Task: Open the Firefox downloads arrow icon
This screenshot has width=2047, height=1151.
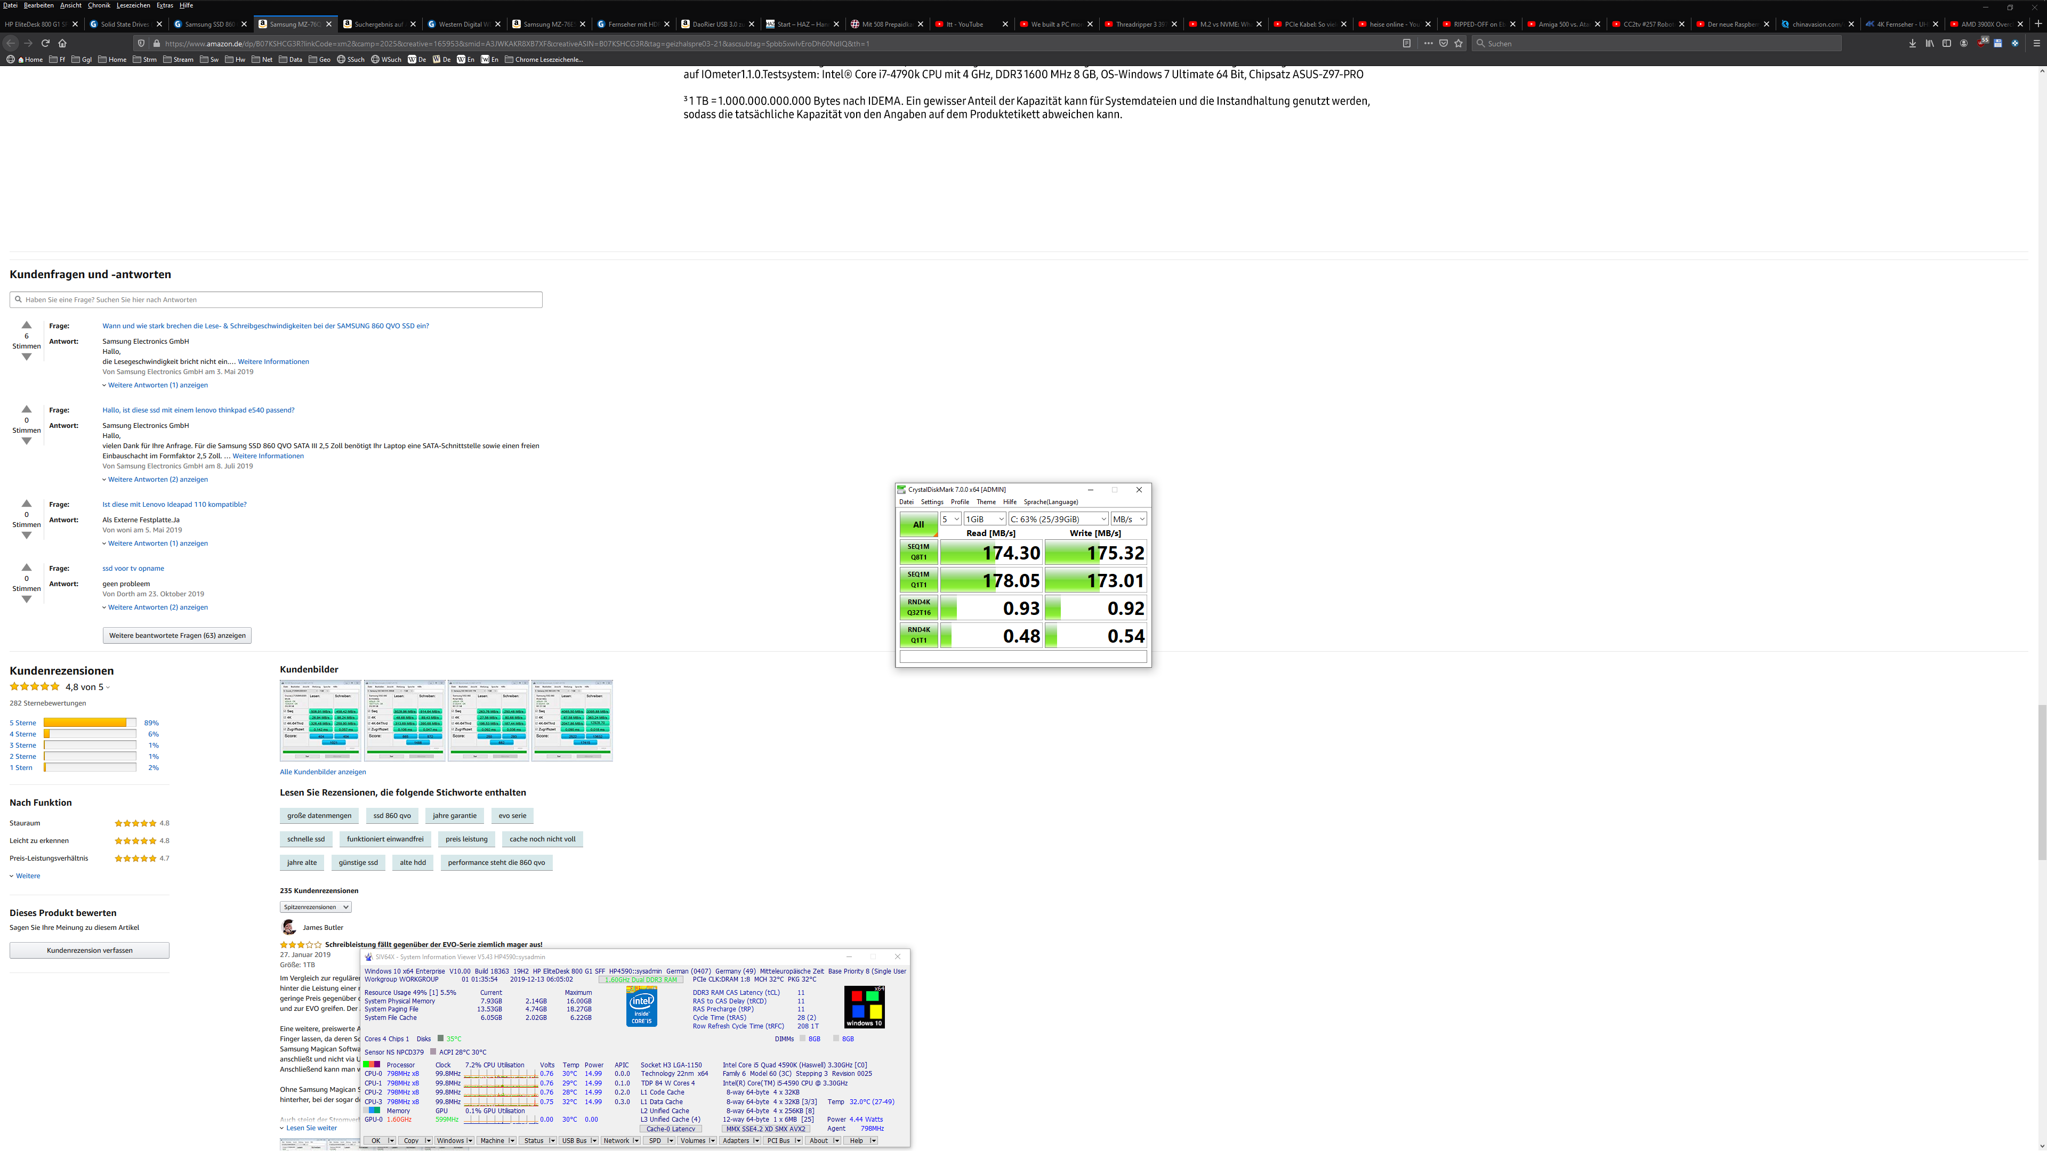Action: 1912,43
